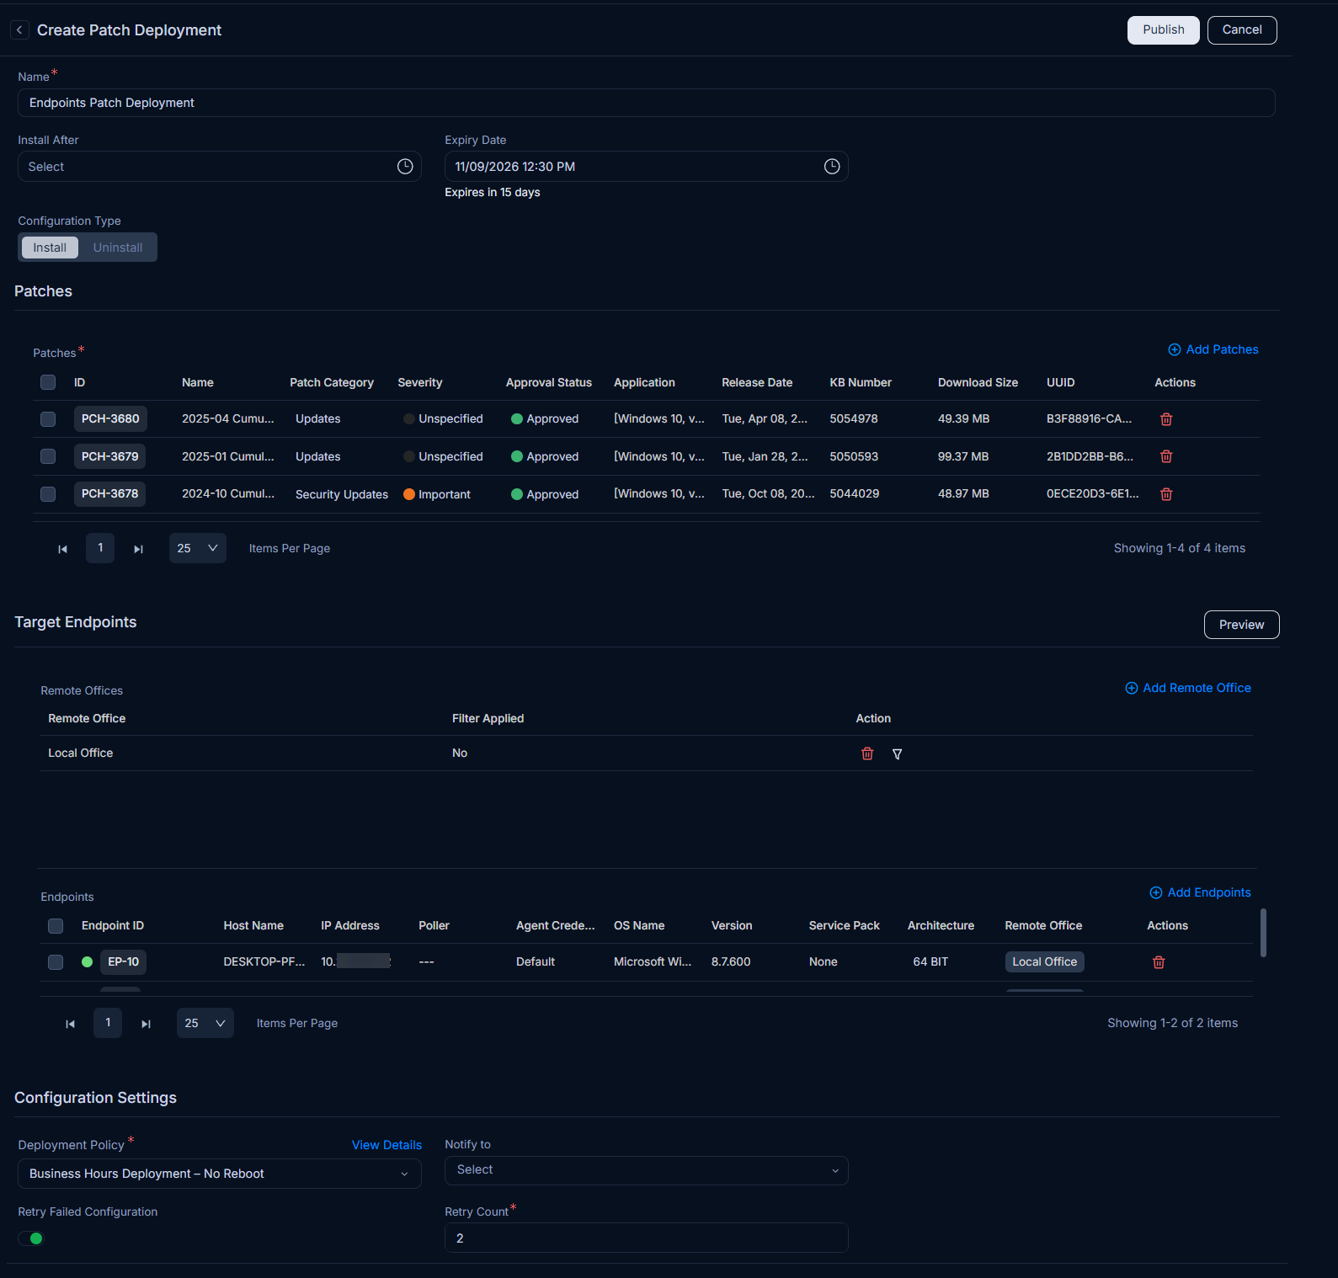The image size is (1338, 1278).
Task: Click KB Number 5044029 cell
Action: [854, 493]
